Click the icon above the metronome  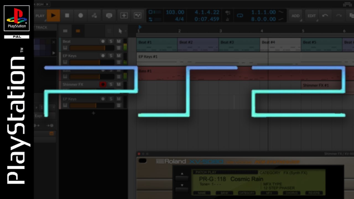point(228,12)
